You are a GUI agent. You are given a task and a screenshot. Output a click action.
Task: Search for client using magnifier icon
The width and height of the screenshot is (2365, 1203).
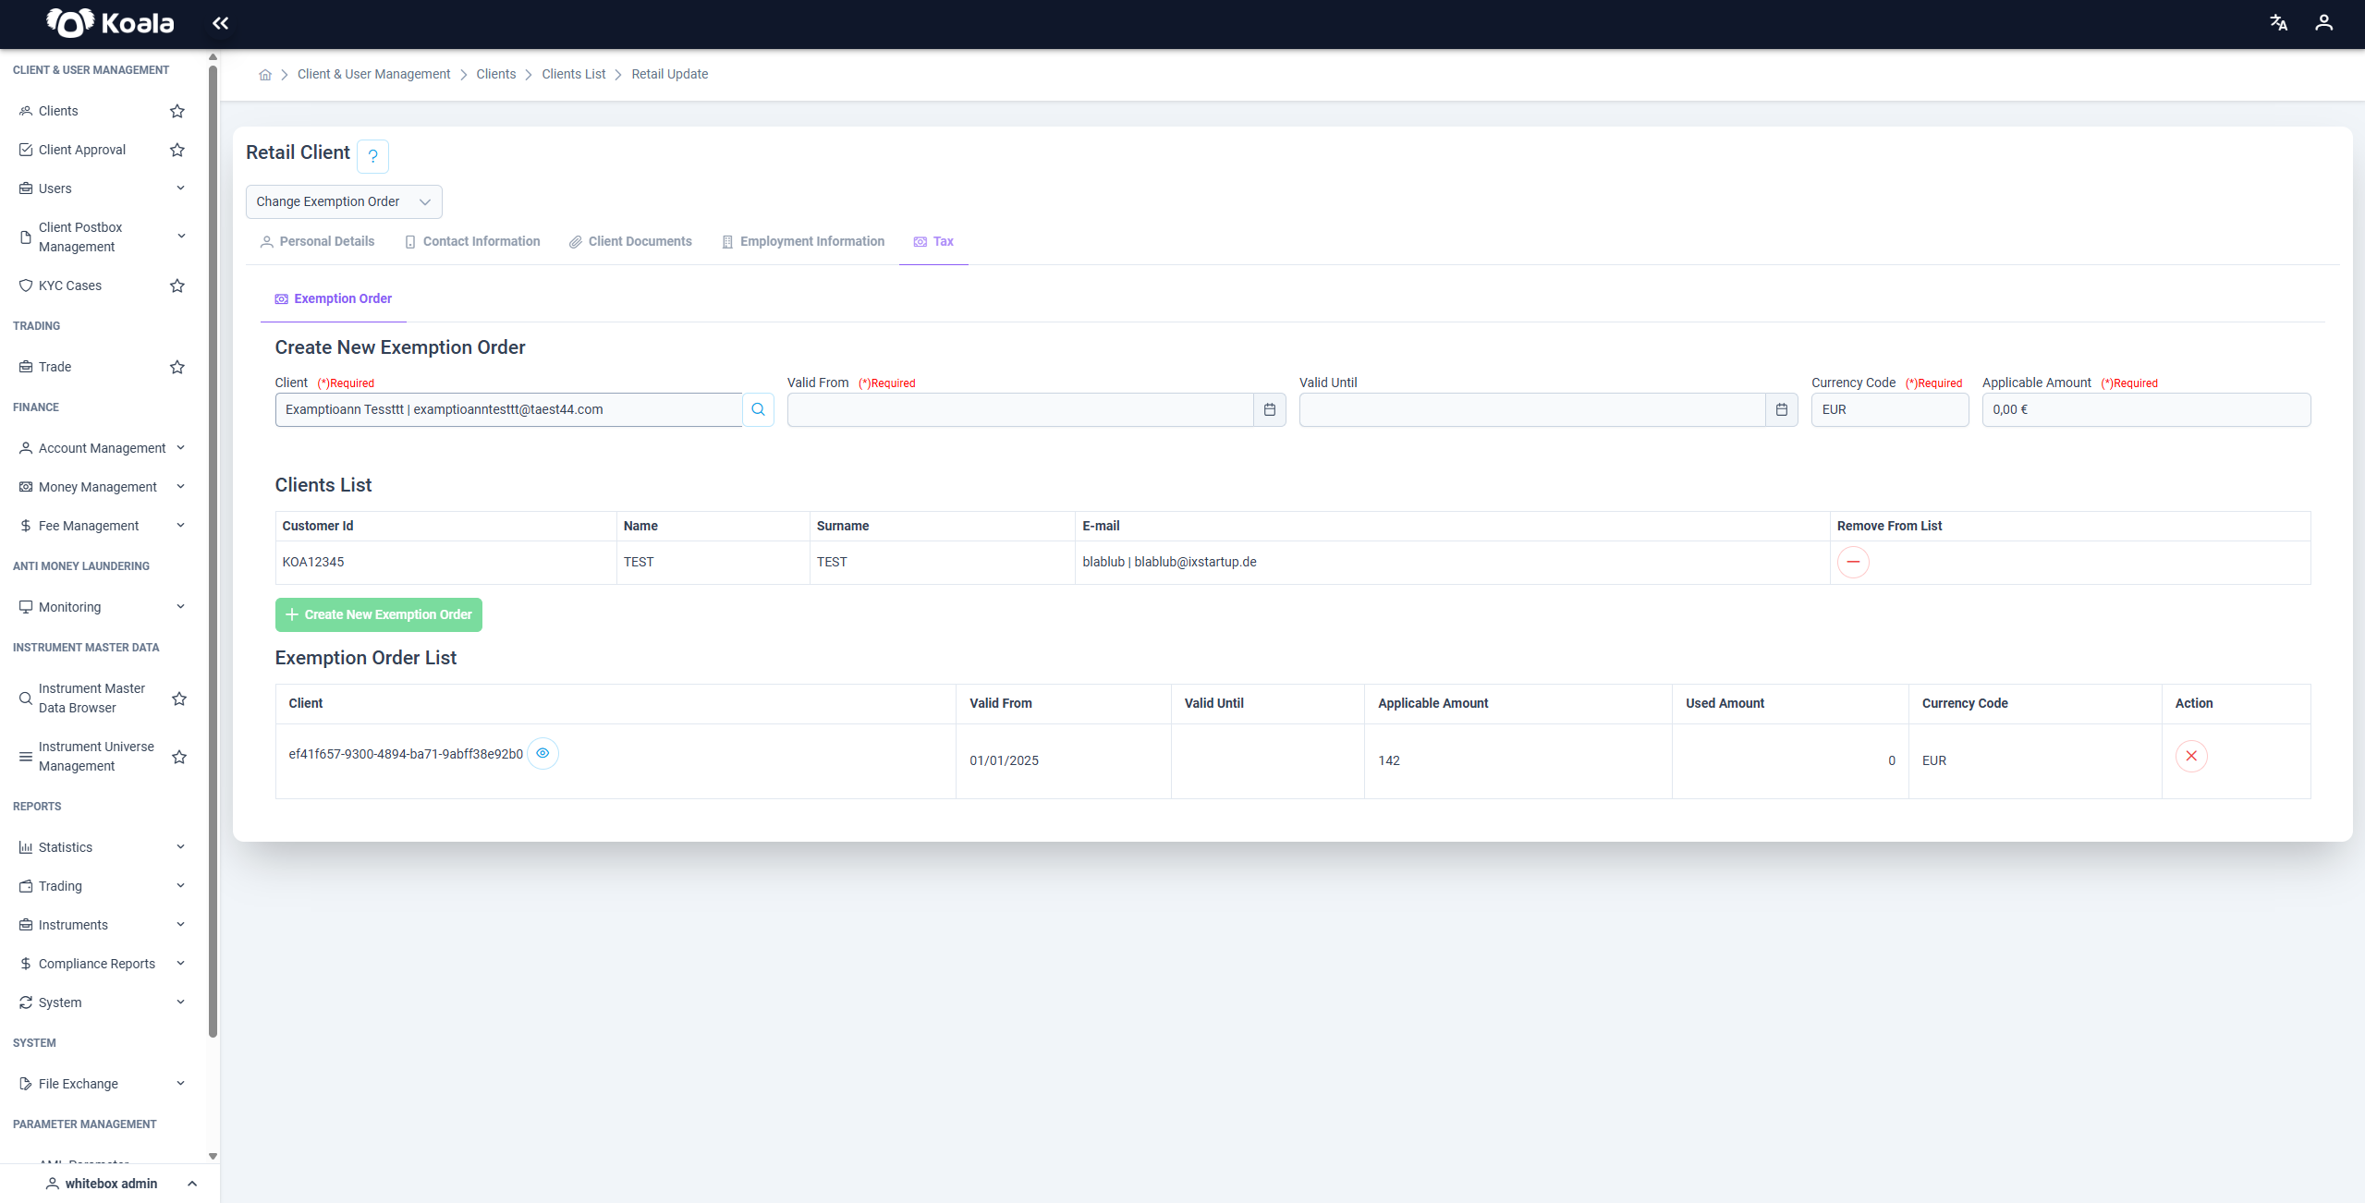pos(758,409)
